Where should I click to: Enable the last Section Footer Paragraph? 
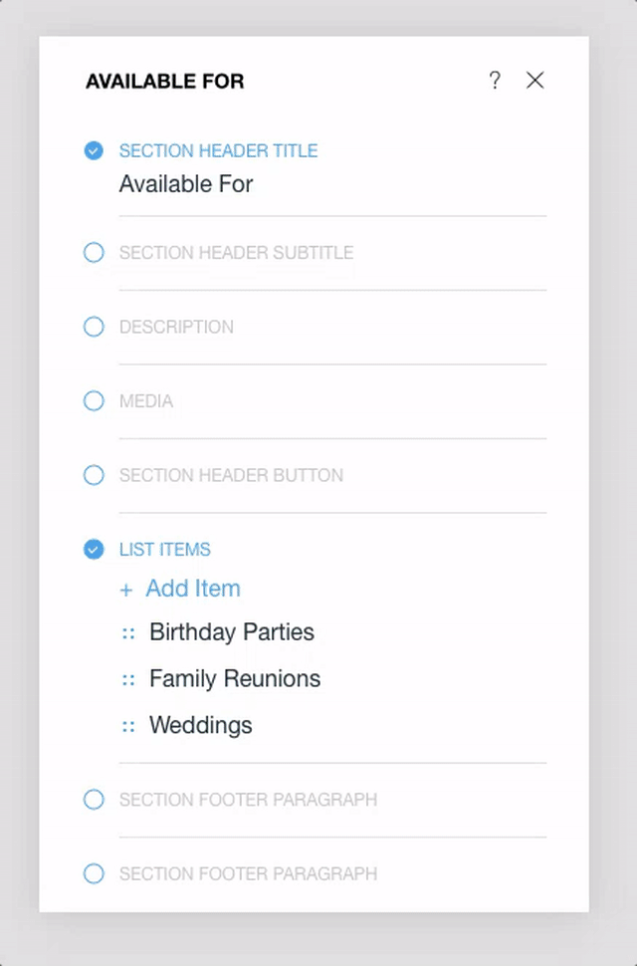tap(94, 873)
